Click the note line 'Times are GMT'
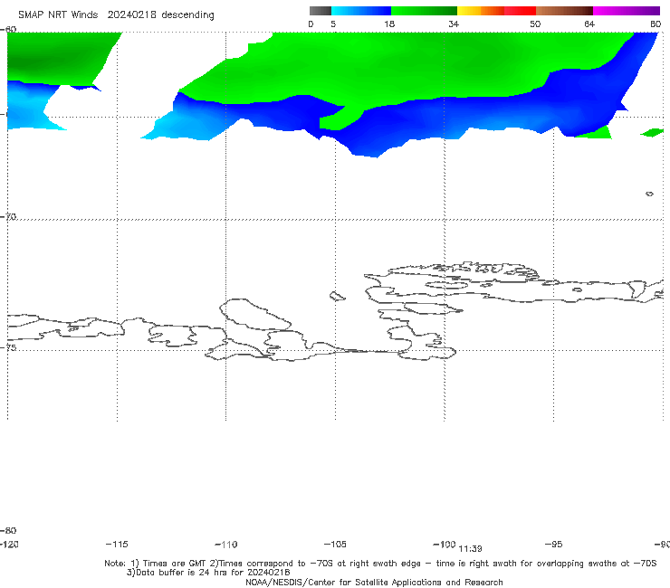Viewport: 670px width, 588px height. [x=175, y=564]
